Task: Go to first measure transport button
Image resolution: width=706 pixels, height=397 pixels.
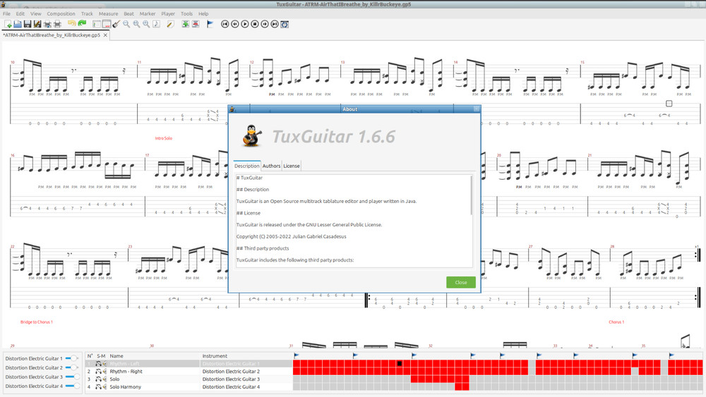Action: [x=225, y=24]
